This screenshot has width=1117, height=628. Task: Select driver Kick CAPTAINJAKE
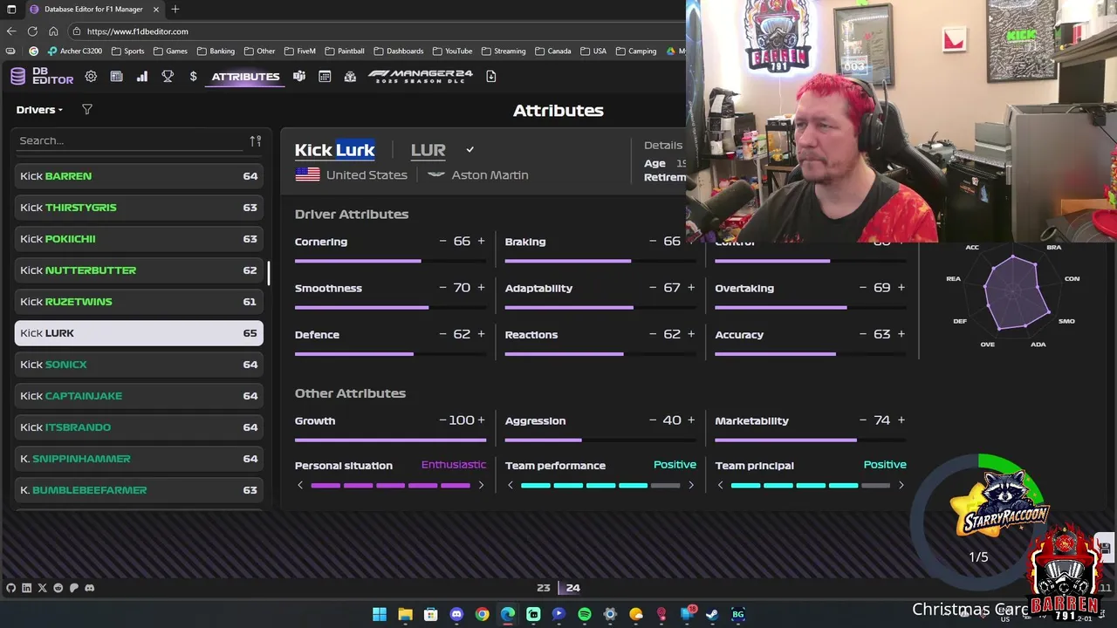[x=139, y=396]
